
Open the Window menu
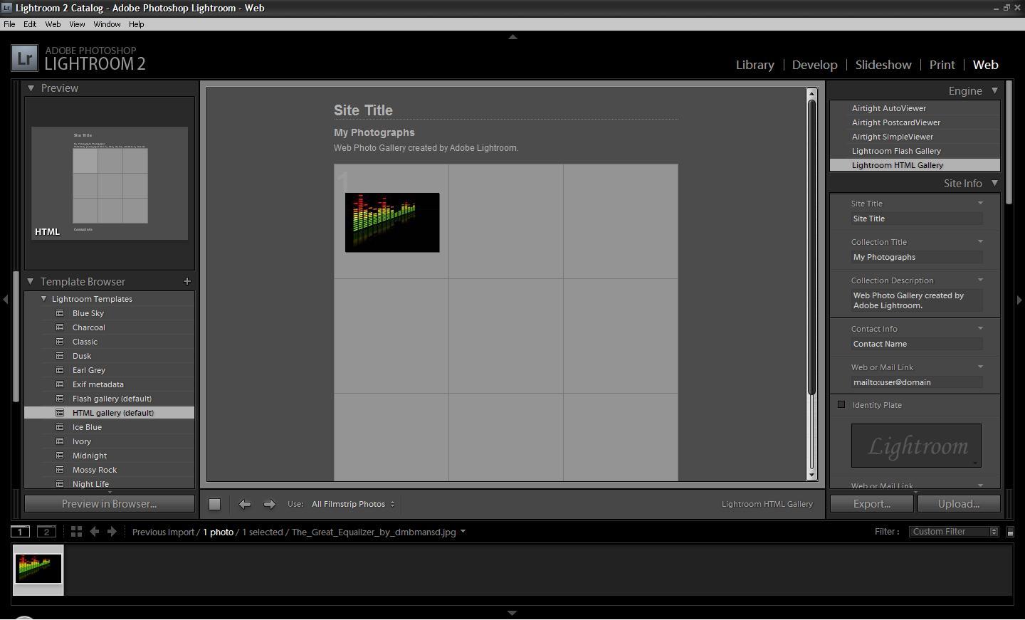(107, 24)
